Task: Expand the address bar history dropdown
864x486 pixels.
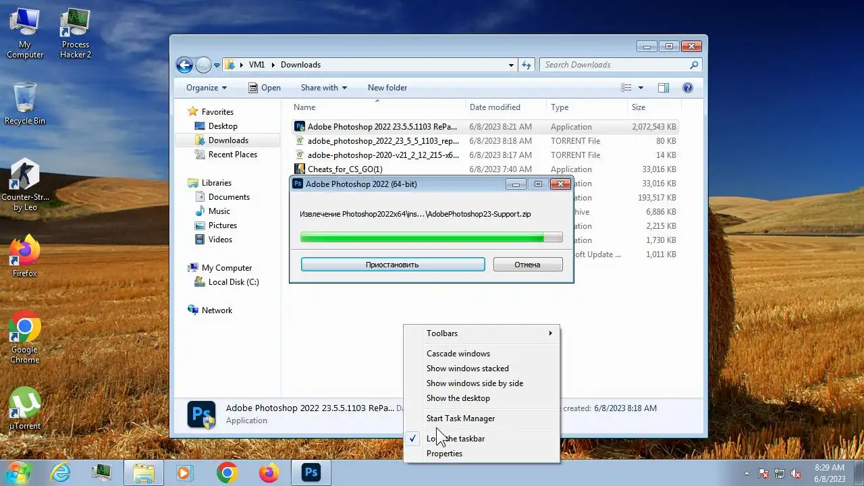Action: [511, 65]
